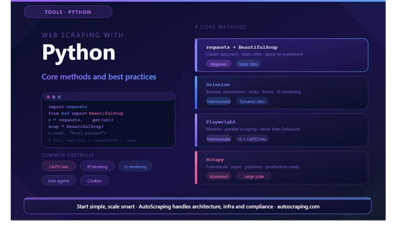Viewport: 402px width, 226px height.
Task: Open the Selenium card title
Action: 218,85
